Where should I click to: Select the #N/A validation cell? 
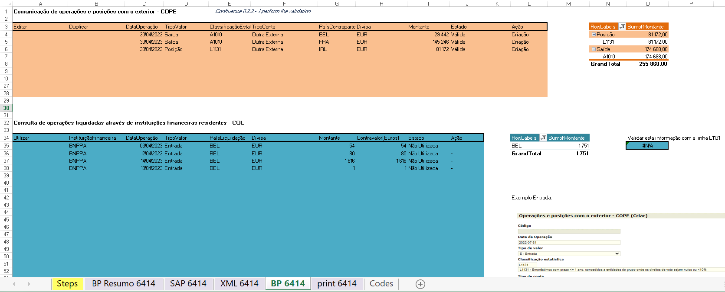pos(647,146)
